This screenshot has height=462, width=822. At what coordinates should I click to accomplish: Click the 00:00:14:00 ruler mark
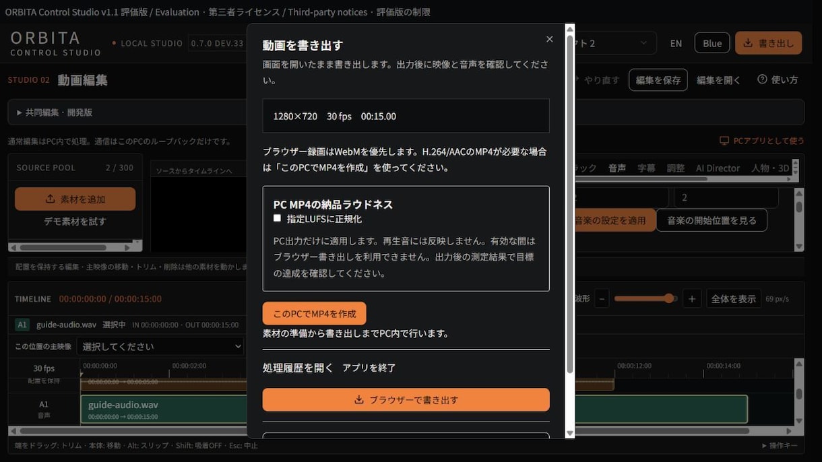[723, 366]
